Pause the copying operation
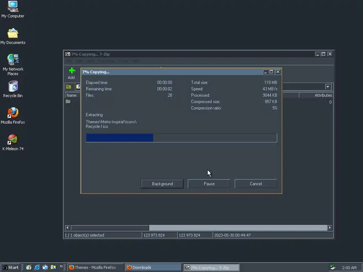Viewport: 363px width, 272px height. [x=209, y=184]
